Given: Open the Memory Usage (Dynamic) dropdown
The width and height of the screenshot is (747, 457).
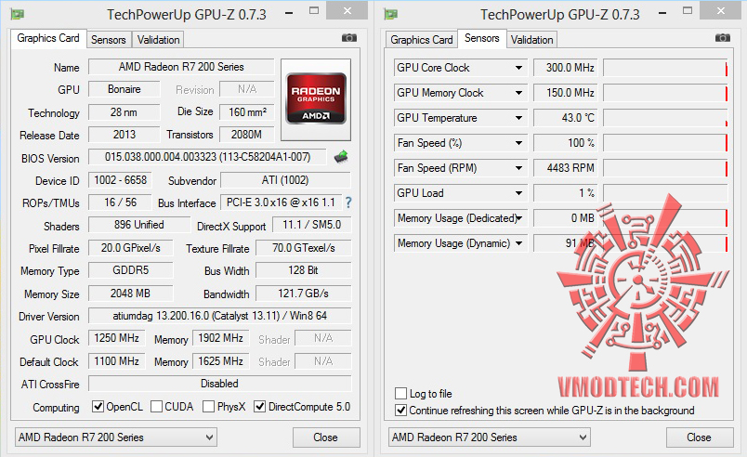Looking at the screenshot, I should pos(518,243).
